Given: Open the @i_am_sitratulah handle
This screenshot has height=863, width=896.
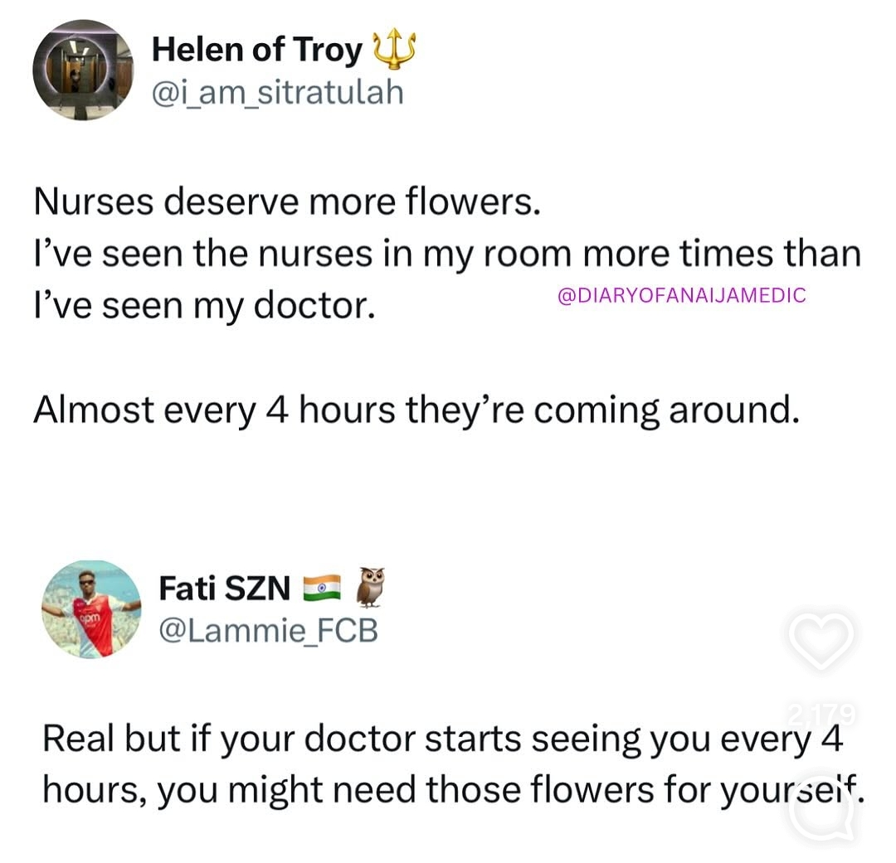Looking at the screenshot, I should (278, 92).
